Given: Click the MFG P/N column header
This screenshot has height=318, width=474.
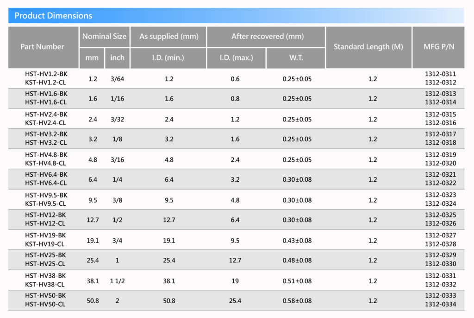Looking at the screenshot, I should [438, 47].
